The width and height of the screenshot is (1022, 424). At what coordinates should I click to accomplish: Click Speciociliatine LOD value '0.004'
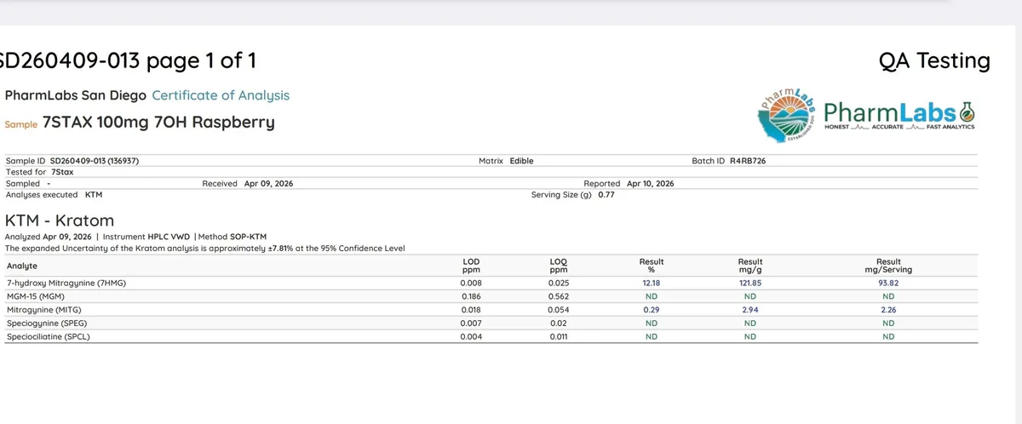tap(471, 337)
